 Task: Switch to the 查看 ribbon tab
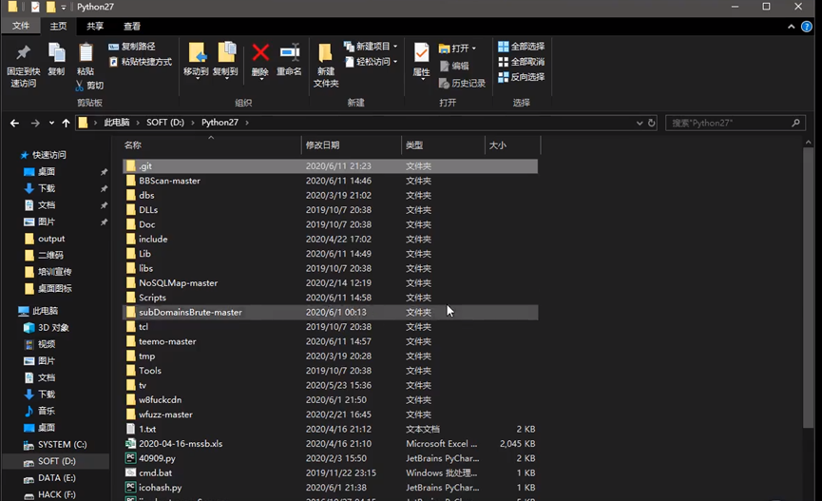point(131,27)
